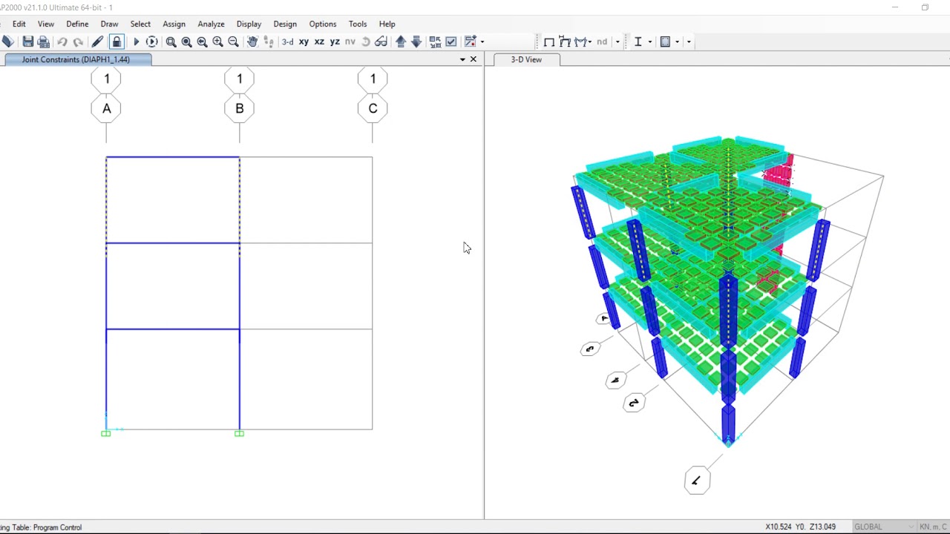Open the View menu
Image resolution: width=950 pixels, height=534 pixels.
point(46,24)
